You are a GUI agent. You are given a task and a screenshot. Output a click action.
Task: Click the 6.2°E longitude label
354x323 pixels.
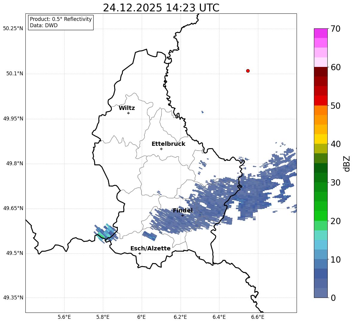click(180, 317)
